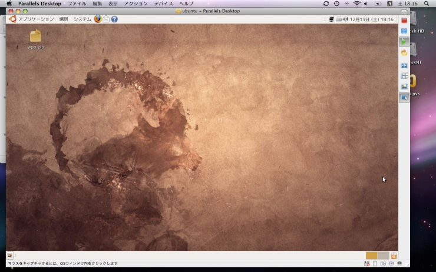Viewport: 436px width, 272px height.
Task: Open Spotlight search magnifier
Action: pos(426,4)
